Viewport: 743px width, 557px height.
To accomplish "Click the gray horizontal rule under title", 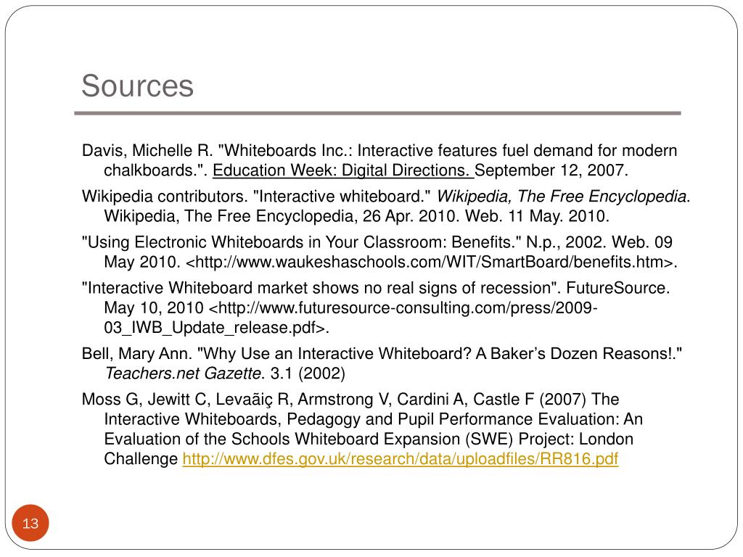I will [x=377, y=113].
